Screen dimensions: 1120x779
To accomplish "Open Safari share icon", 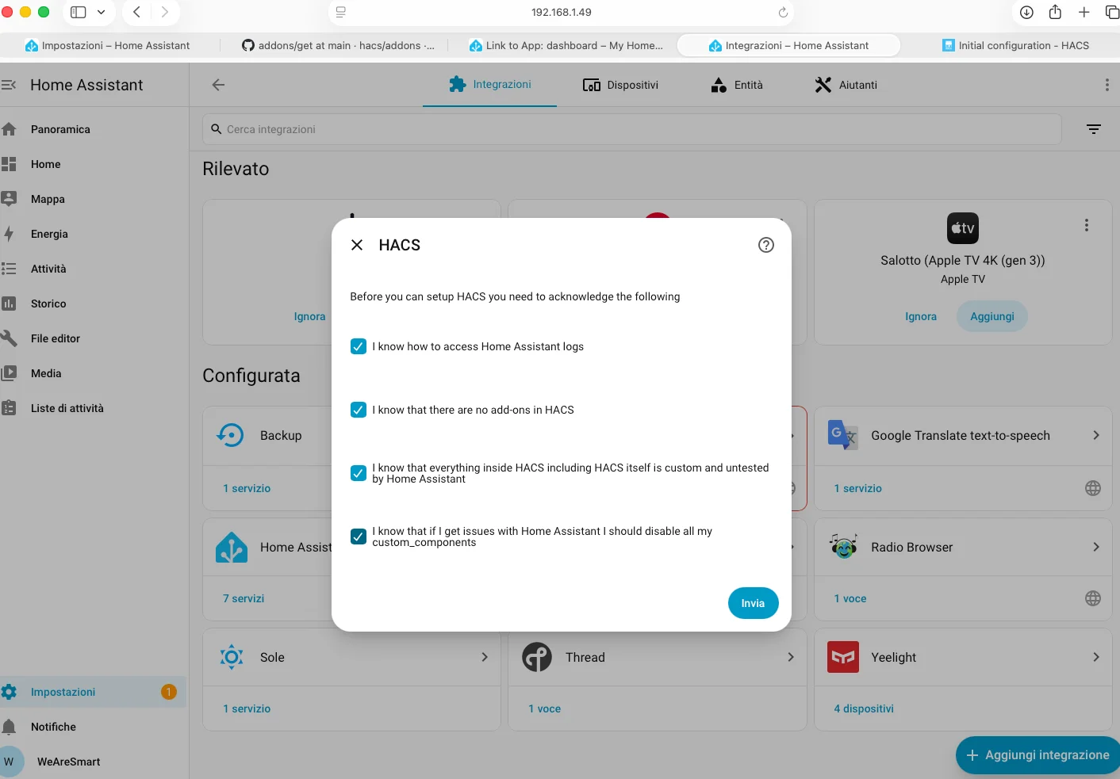I will (1055, 12).
